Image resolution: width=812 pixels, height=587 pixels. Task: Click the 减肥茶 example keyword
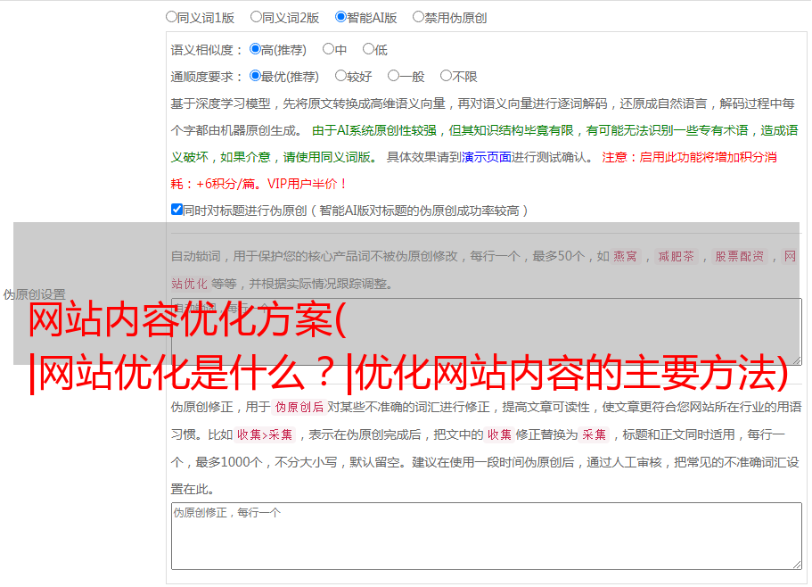[676, 256]
